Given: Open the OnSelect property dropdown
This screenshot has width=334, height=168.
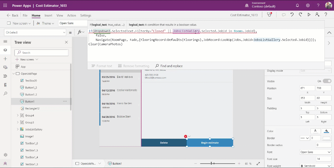Looking at the screenshot, I should 35,32.
